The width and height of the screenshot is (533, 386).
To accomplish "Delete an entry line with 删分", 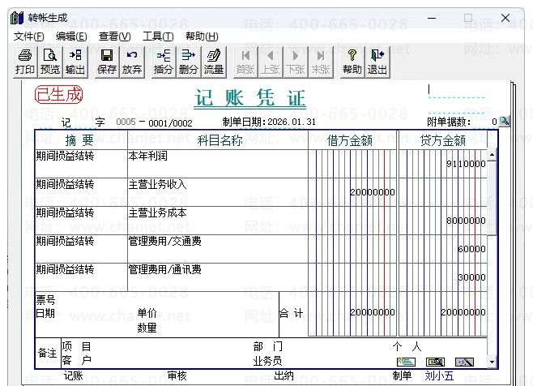I will coord(188,62).
